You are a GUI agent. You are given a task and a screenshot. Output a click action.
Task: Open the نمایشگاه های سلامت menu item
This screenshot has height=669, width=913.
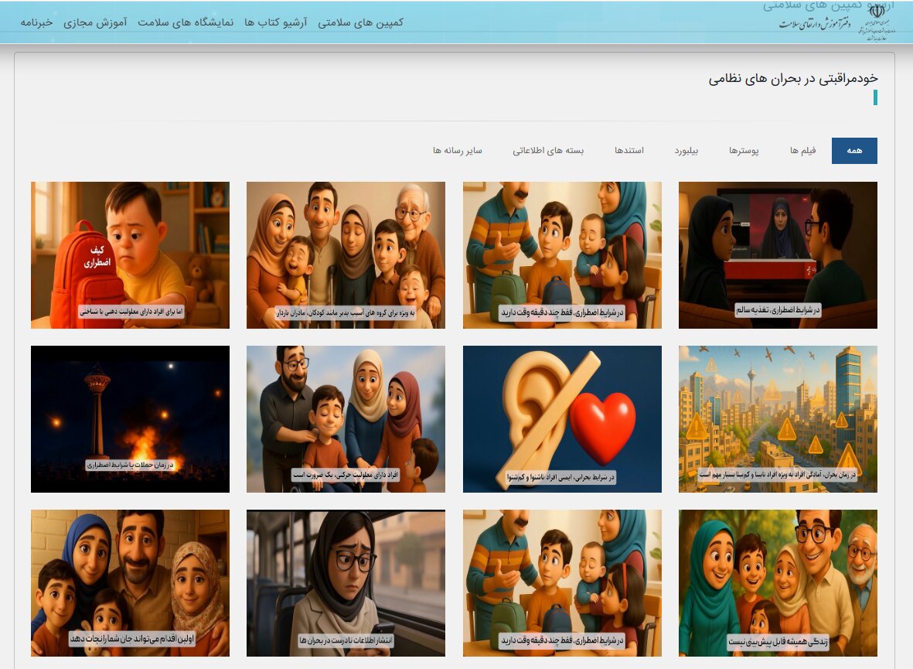click(186, 22)
